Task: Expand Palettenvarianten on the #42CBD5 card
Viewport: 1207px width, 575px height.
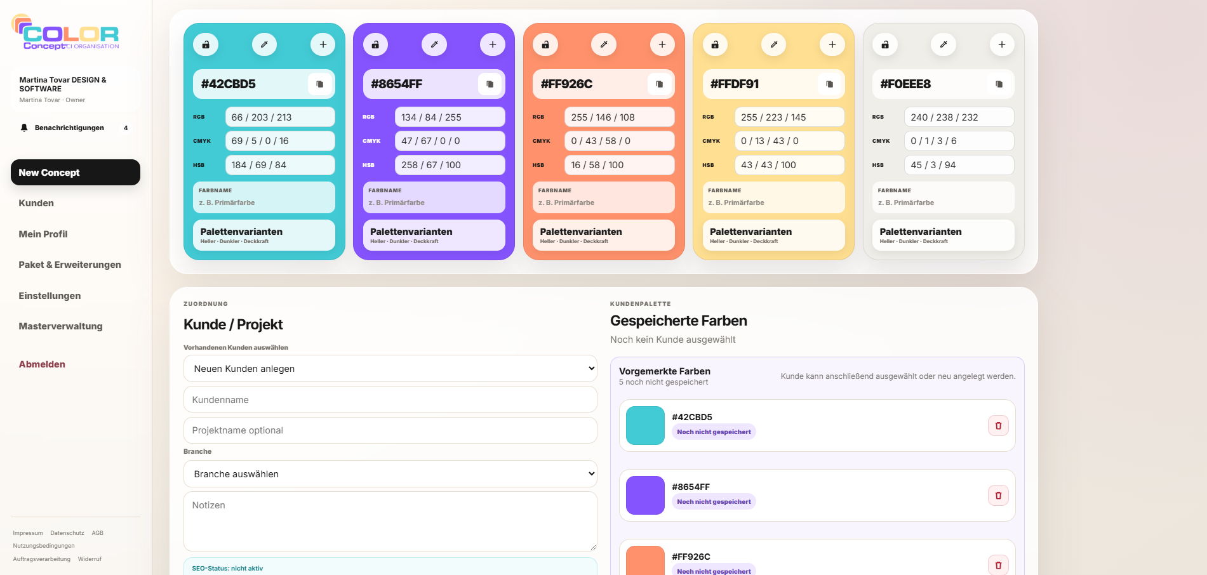Action: 264,235
